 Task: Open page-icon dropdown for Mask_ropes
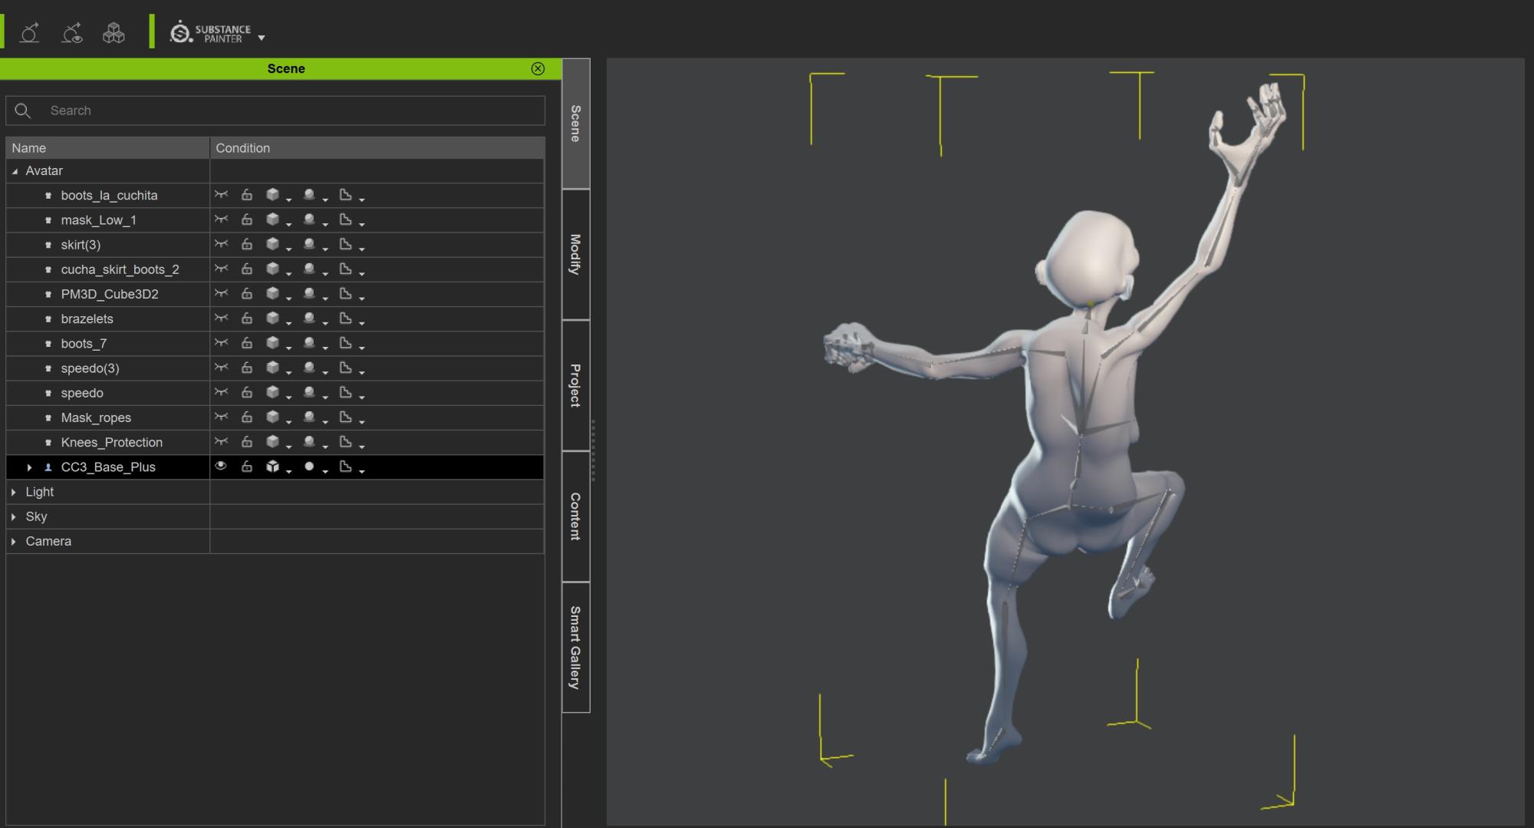[362, 422]
